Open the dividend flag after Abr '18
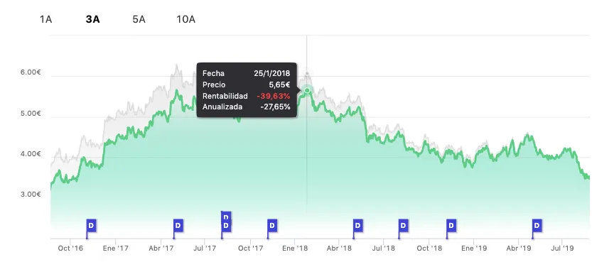609x262 pixels. click(358, 225)
